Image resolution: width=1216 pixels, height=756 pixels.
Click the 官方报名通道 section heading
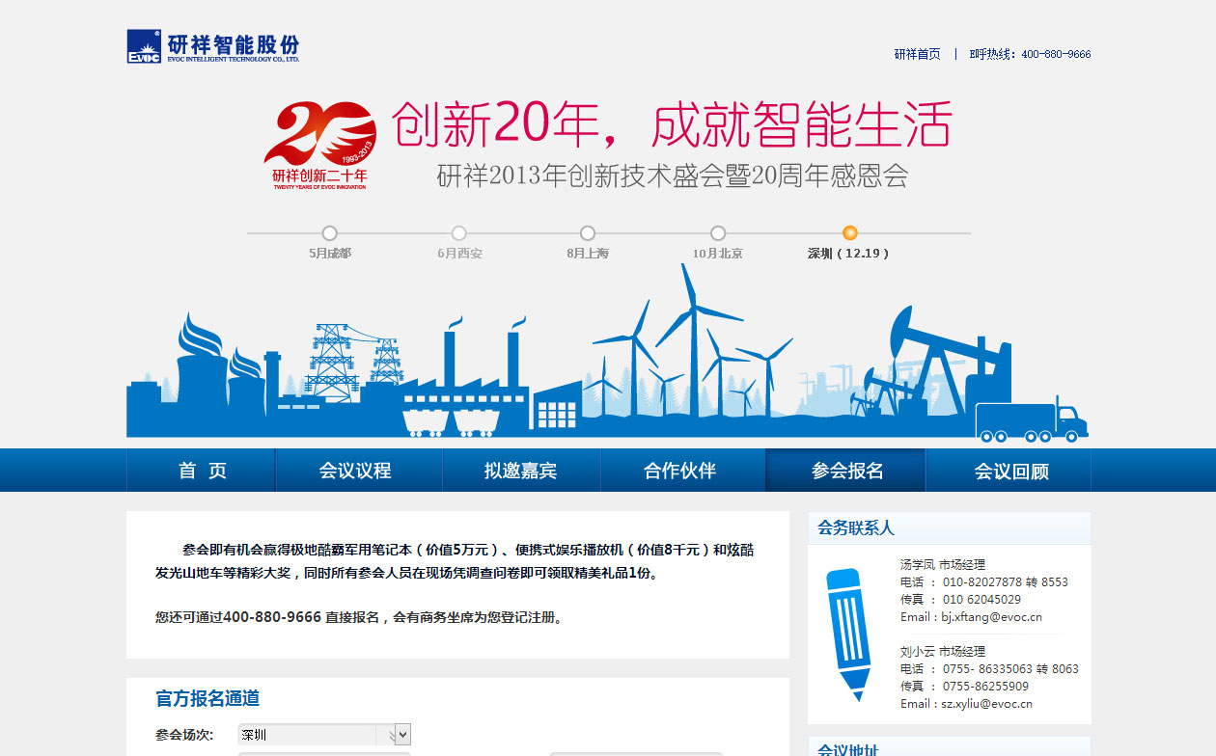(207, 698)
